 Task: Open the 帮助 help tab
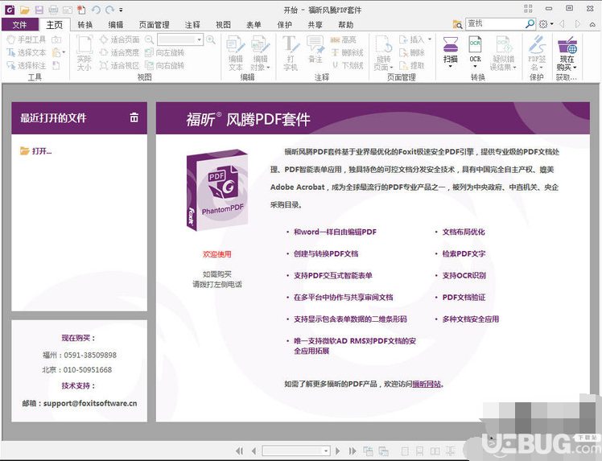(x=345, y=25)
